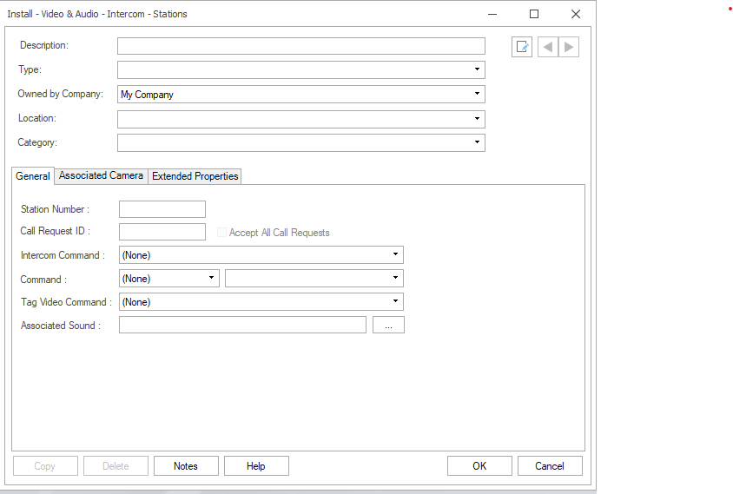Switch to Associated Camera tab
This screenshot has width=733, height=494.
point(101,176)
